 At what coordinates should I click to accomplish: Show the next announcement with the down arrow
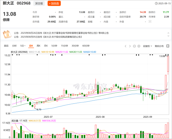pos(168,36)
